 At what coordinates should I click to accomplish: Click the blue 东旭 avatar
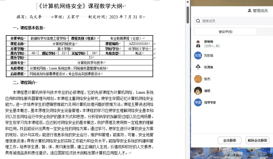pos(198,55)
